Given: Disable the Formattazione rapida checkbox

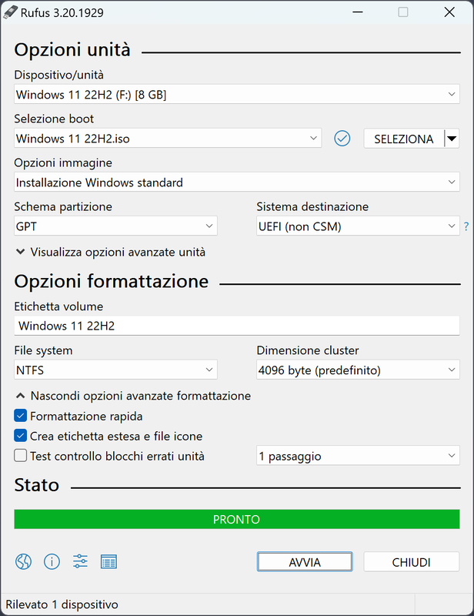Looking at the screenshot, I should [21, 416].
